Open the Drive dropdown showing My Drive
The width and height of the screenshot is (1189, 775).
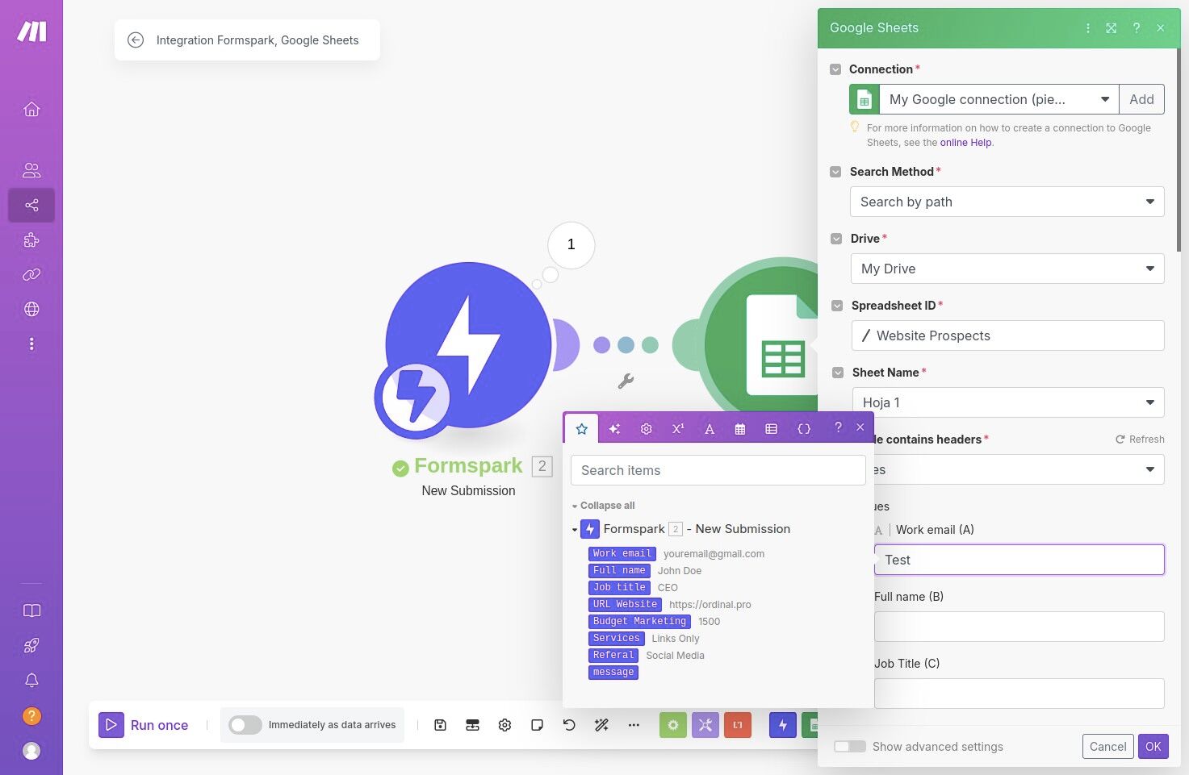[x=1007, y=269]
